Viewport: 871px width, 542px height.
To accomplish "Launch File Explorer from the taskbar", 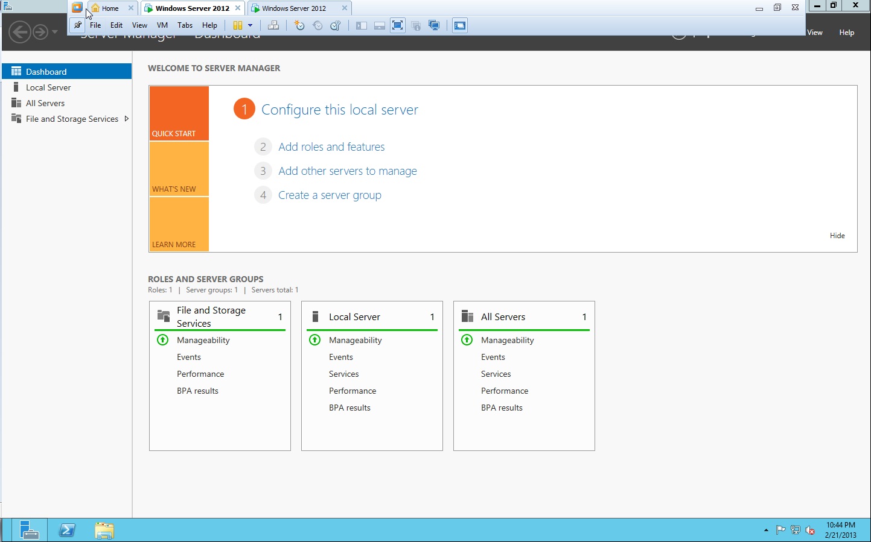I will (104, 531).
